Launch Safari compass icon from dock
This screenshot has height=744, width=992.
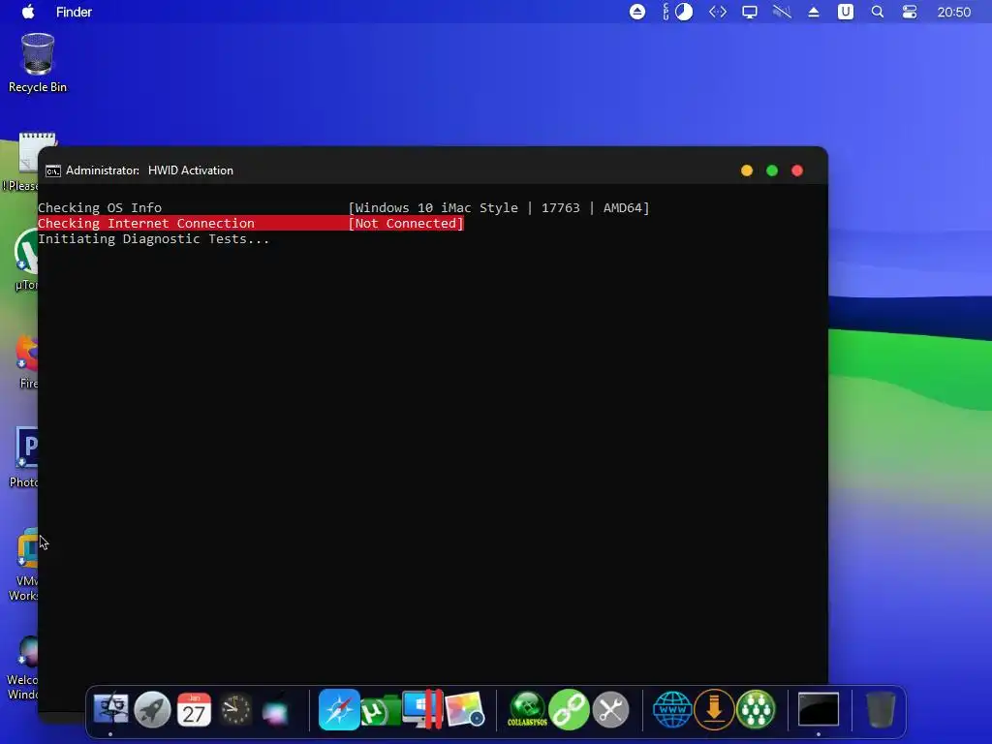click(x=339, y=709)
